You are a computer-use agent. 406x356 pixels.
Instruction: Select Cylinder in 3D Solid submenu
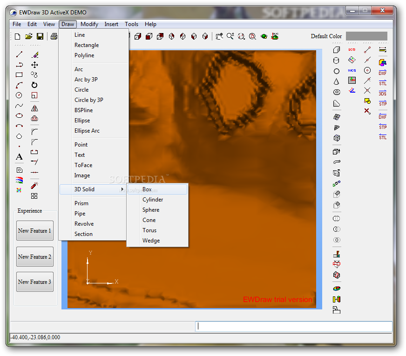[x=157, y=200]
